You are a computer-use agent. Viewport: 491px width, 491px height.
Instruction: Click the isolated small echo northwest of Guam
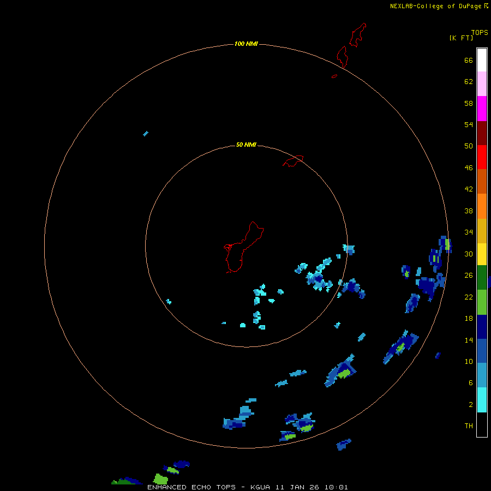point(146,134)
